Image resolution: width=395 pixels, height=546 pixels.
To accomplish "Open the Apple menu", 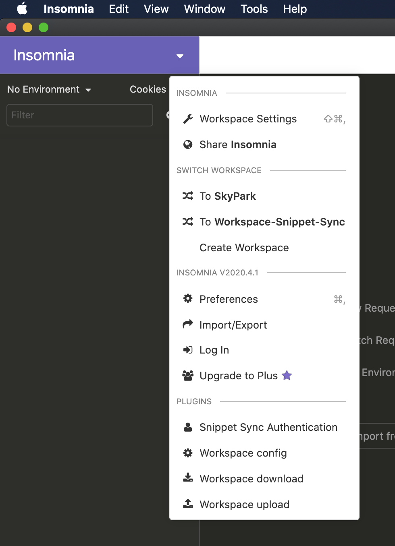I will [x=22, y=8].
